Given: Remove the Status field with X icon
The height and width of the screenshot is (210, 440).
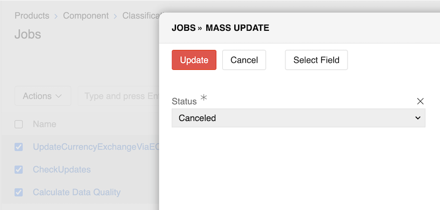Looking at the screenshot, I should 420,101.
